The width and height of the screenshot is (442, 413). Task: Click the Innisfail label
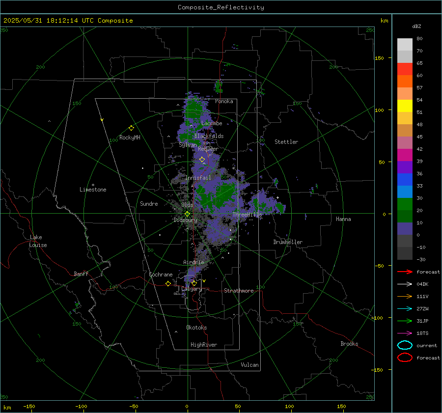point(198,178)
